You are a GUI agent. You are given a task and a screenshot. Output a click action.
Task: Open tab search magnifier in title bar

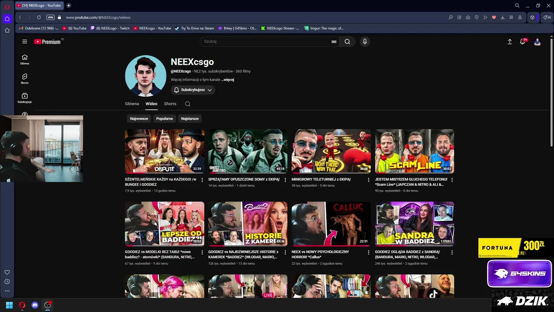517,6
